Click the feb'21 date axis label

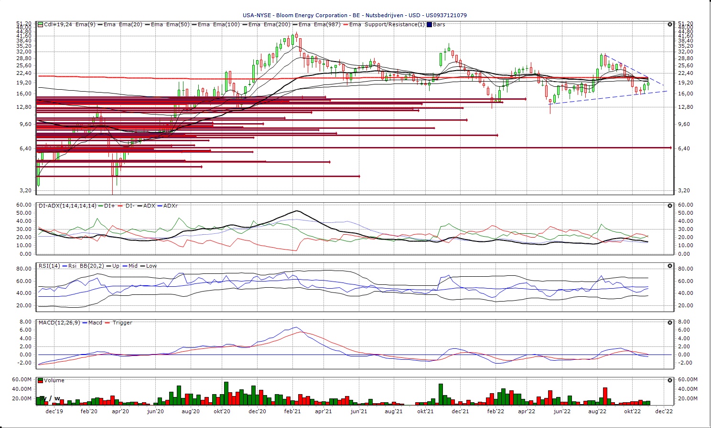pyautogui.click(x=292, y=411)
